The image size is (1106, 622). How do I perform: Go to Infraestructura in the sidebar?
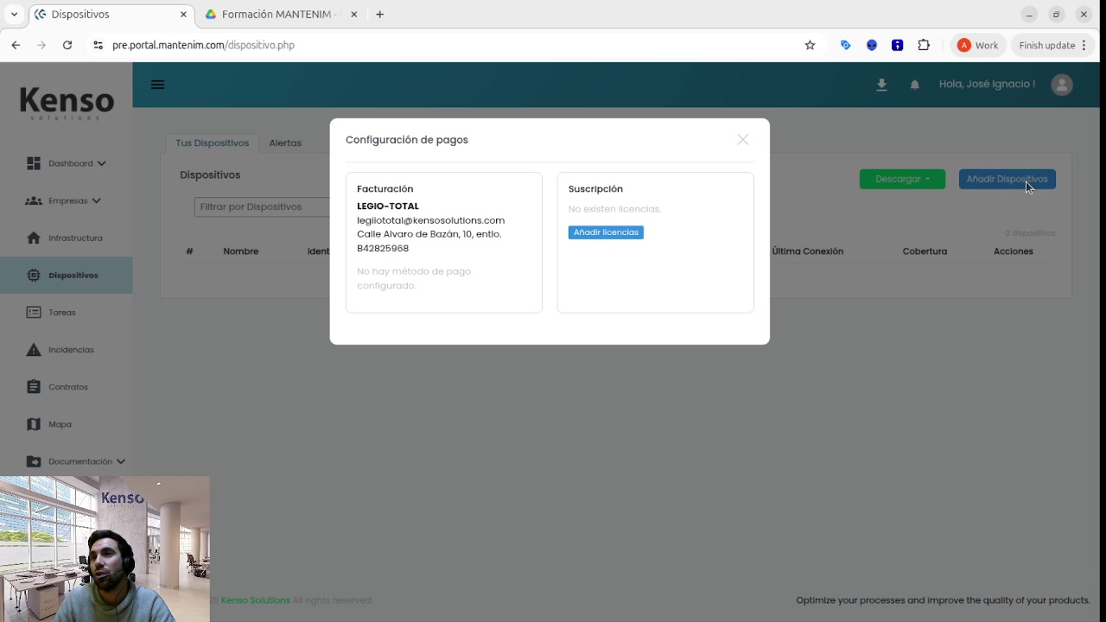pyautogui.click(x=75, y=238)
